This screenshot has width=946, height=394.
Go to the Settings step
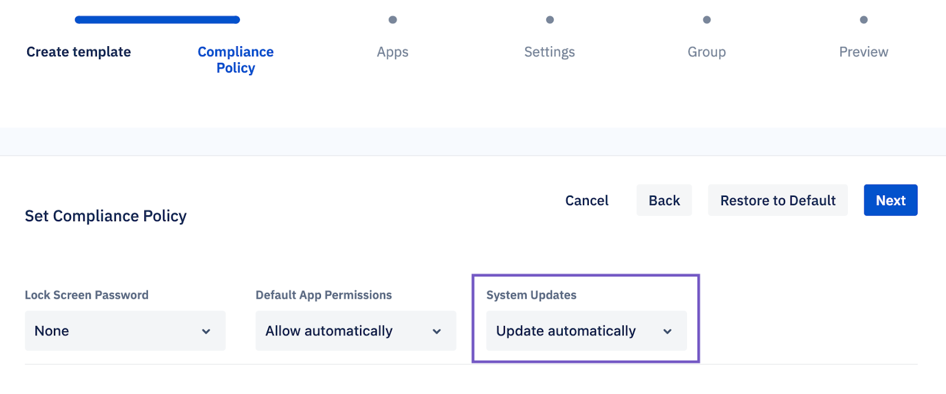click(x=549, y=52)
